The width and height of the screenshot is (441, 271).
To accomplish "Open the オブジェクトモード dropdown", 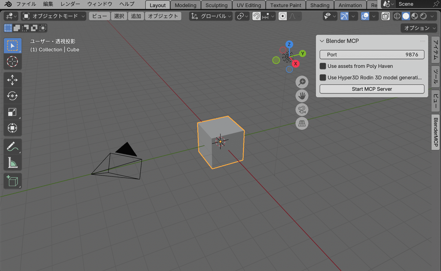I will [54, 16].
